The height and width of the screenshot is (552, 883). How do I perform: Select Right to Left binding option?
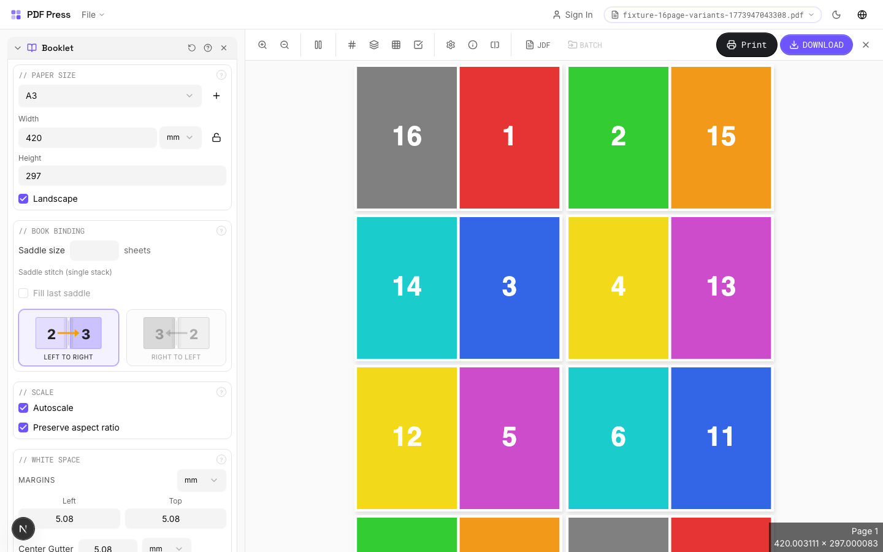coord(176,337)
